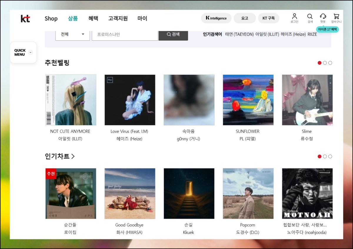Open the login person icon
Viewport: 353px width, 249px height.
coord(294,16)
